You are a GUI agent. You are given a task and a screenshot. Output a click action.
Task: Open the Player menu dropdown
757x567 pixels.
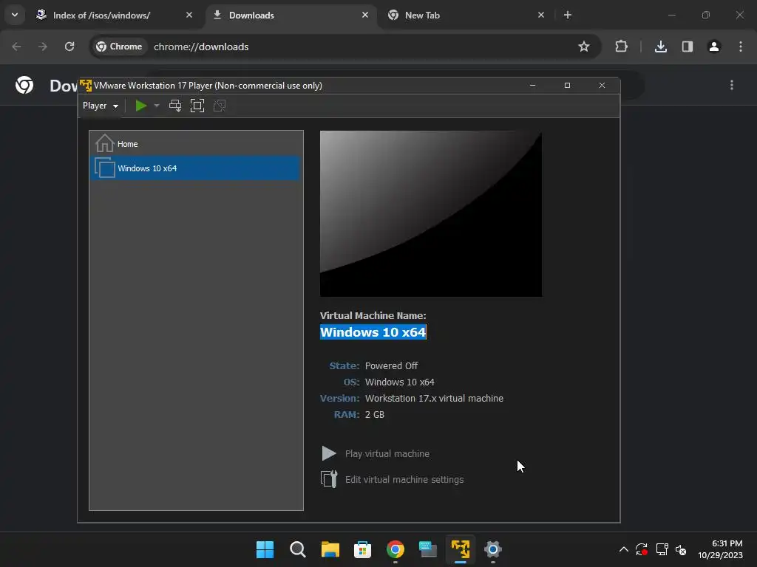tap(101, 106)
